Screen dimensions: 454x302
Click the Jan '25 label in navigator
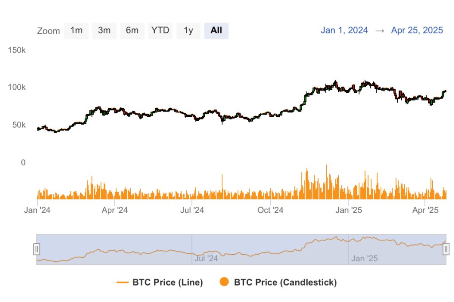[x=364, y=258]
